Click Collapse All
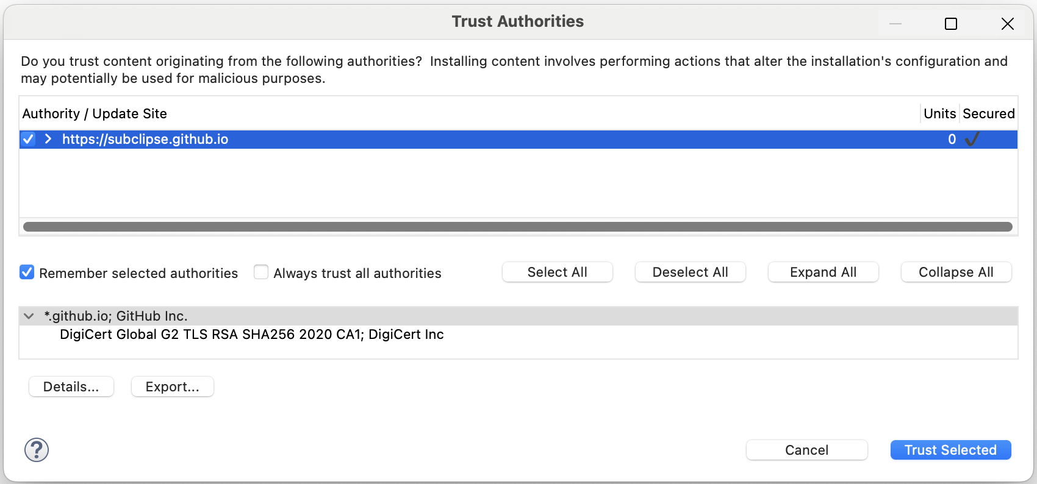Viewport: 1037px width, 484px height. 955,272
